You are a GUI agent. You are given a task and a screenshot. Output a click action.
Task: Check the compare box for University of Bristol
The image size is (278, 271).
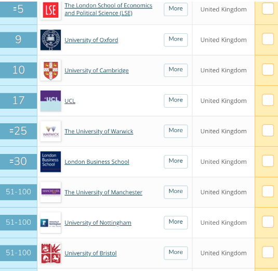[x=268, y=252]
